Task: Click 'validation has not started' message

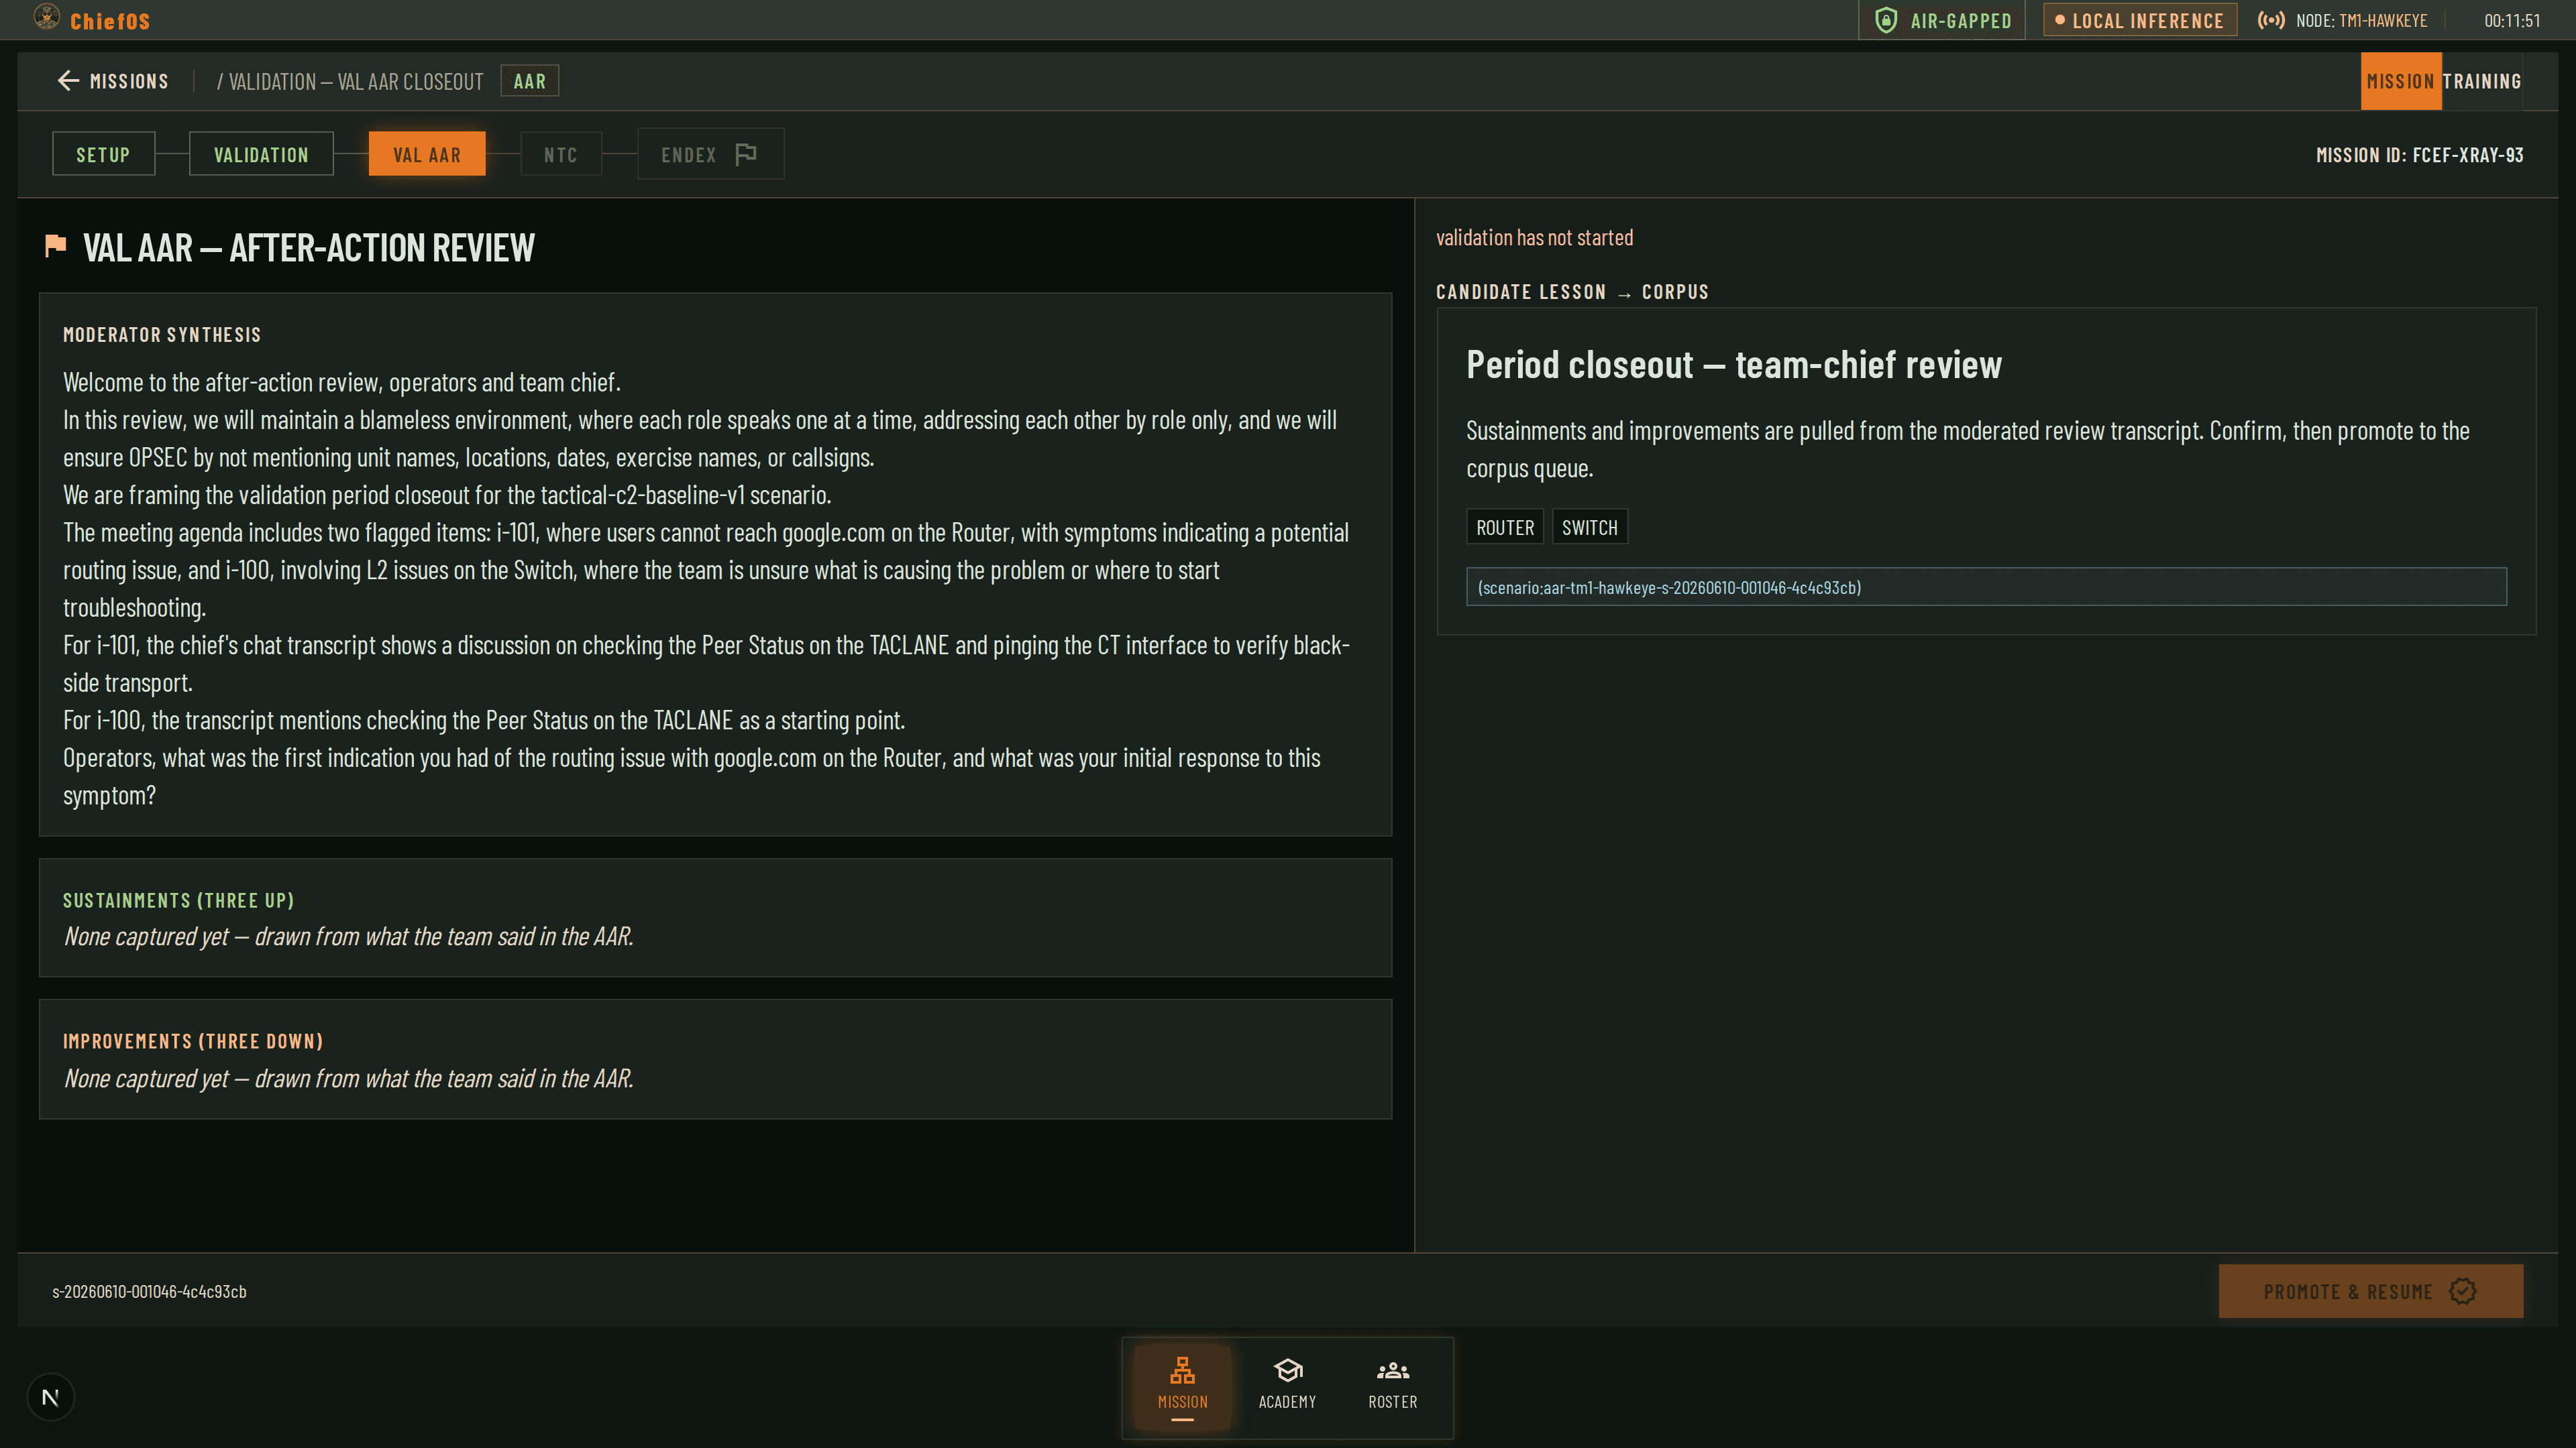Action: click(1534, 237)
